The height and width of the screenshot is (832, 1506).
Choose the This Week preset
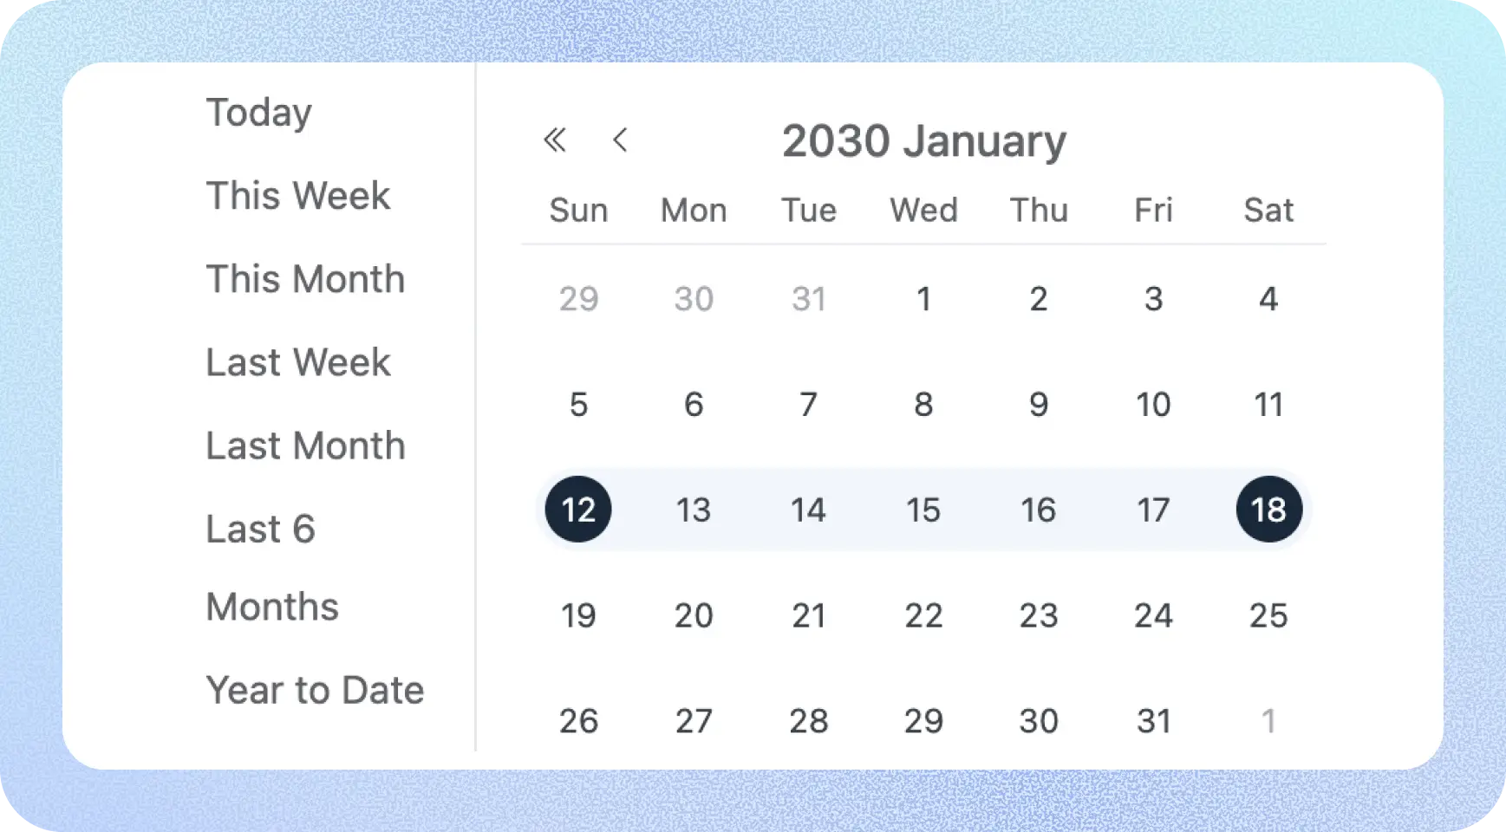297,196
